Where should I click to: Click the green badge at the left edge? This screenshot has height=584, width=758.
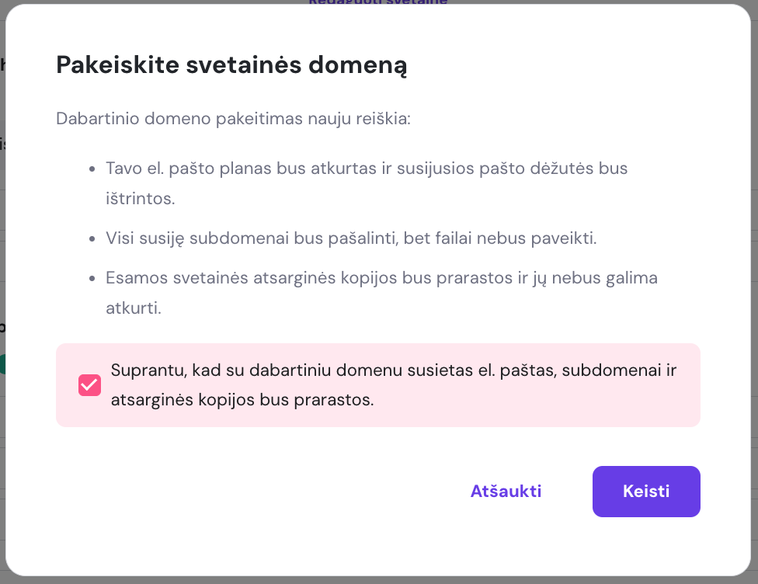click(x=2, y=363)
